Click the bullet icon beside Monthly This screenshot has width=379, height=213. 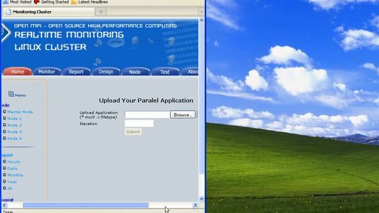tap(4, 175)
